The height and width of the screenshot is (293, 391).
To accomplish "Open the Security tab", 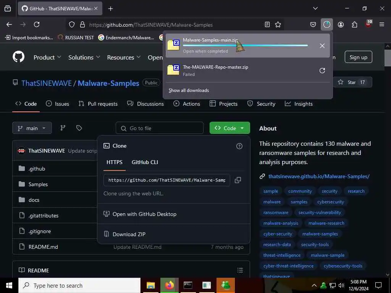I will point(261,104).
